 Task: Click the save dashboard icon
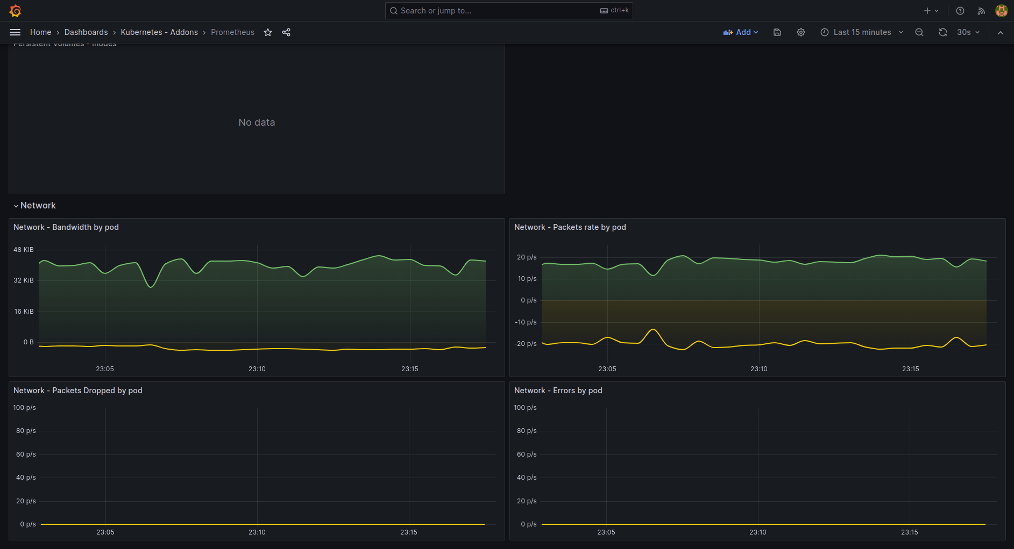point(777,32)
